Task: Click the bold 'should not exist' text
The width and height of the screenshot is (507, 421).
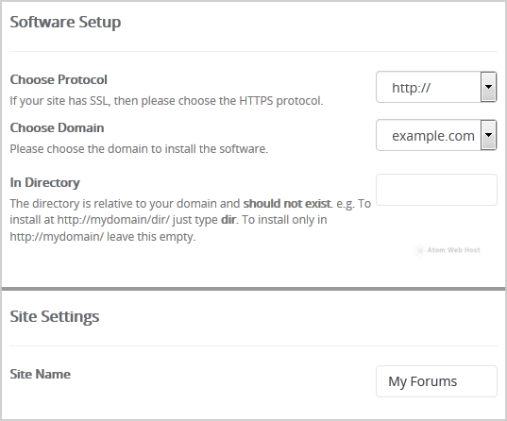Action: coord(287,203)
